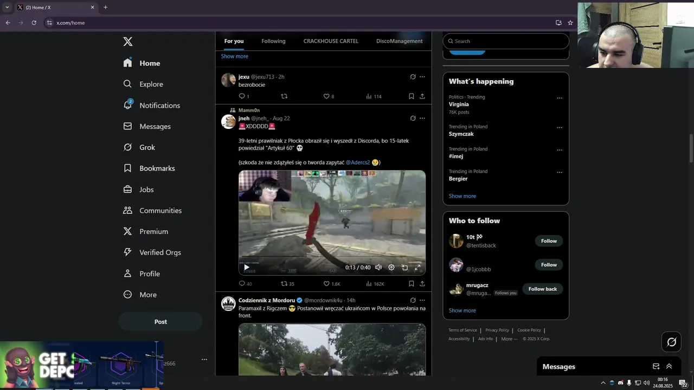694x390 pixels.
Task: Open more options on jexu's post
Action: [x=422, y=77]
